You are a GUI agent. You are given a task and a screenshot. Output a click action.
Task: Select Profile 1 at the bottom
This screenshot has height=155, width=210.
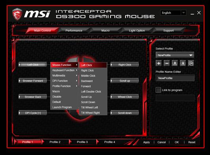point(28,142)
